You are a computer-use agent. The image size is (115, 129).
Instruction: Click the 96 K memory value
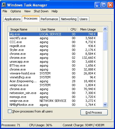pos(93,77)
